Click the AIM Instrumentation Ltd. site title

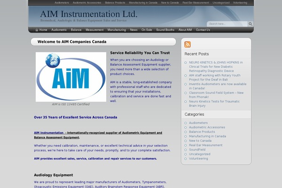89,14
